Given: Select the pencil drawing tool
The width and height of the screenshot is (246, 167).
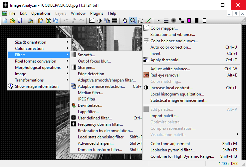Looking at the screenshot, I should tap(148, 21).
